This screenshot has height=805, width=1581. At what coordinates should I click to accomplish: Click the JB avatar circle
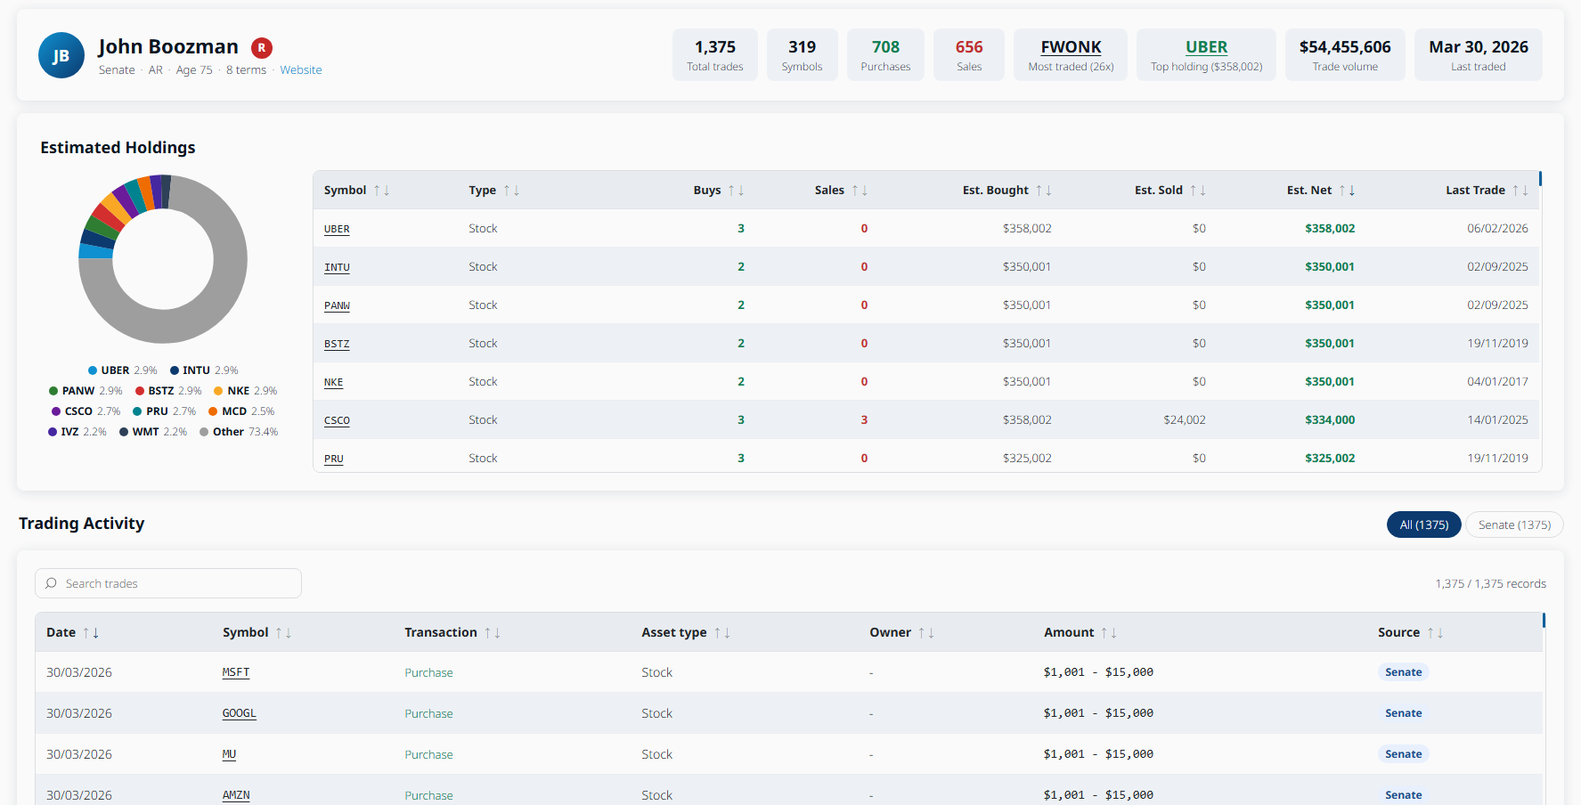[61, 55]
